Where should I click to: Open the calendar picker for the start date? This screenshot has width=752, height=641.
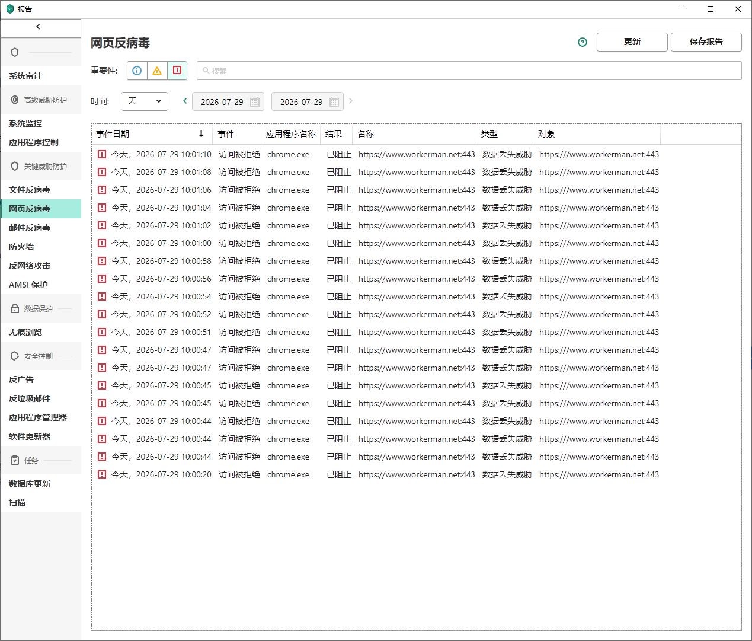(x=255, y=102)
